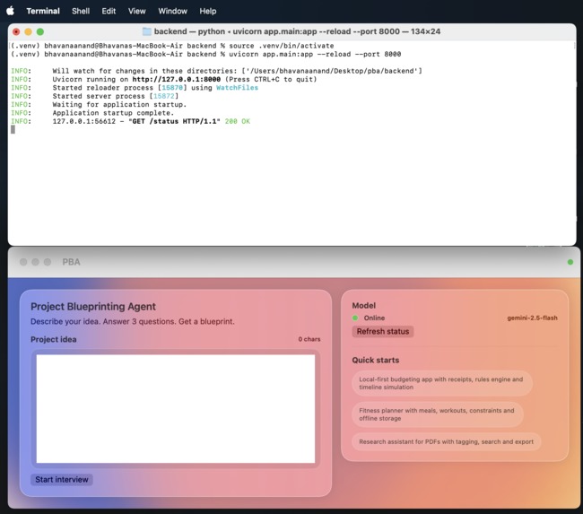Click the folder icon in Terminal title bar
The width and height of the screenshot is (583, 514).
pyautogui.click(x=147, y=31)
